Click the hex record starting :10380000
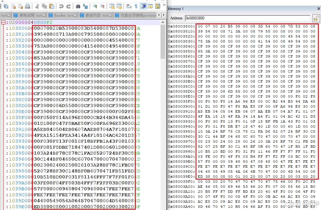The image size is (321, 210). [73, 28]
